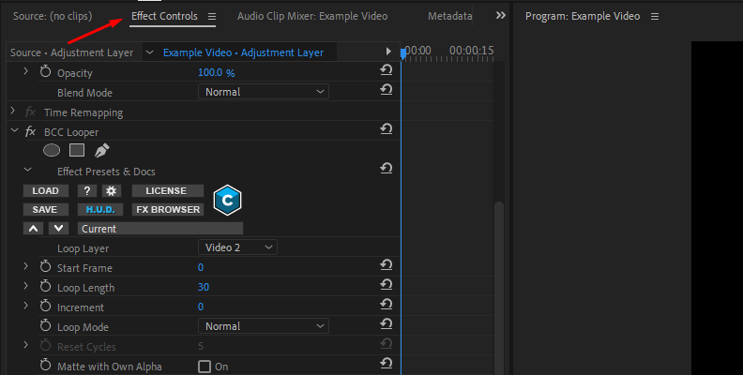
Task: Click the Opacity 100.0 % value
Action: (x=216, y=72)
